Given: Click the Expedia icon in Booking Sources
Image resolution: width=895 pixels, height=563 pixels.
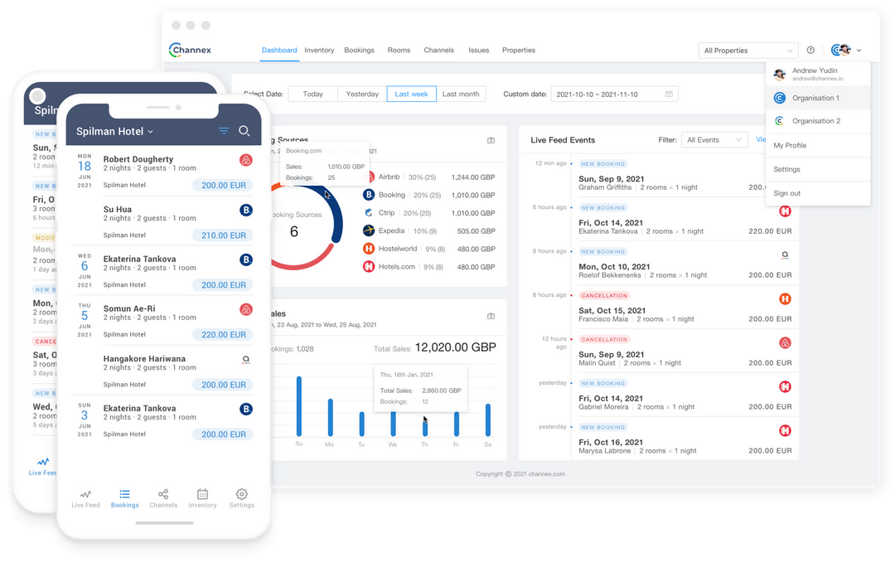Looking at the screenshot, I should click(x=370, y=231).
